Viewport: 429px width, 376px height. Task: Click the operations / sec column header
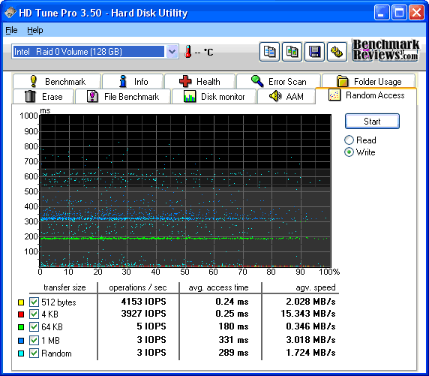pos(137,287)
